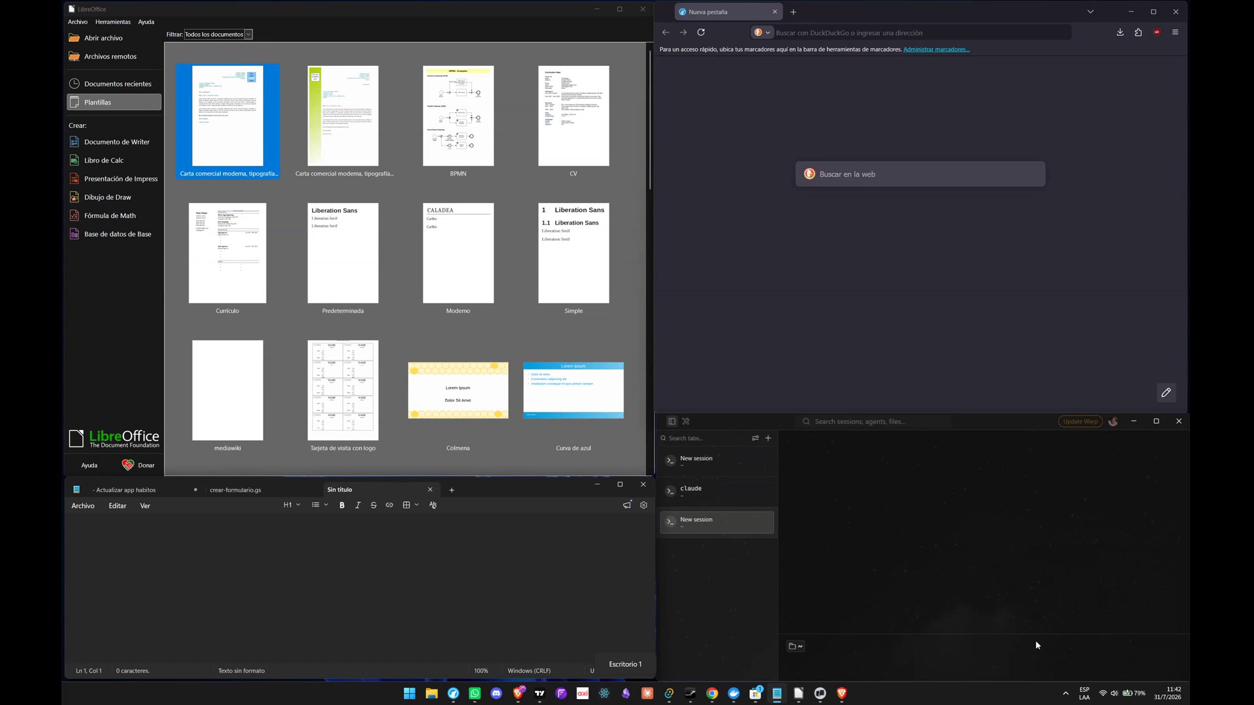Open the table dropdown in Notepad
Screen dimensions: 1254x705
pos(410,505)
